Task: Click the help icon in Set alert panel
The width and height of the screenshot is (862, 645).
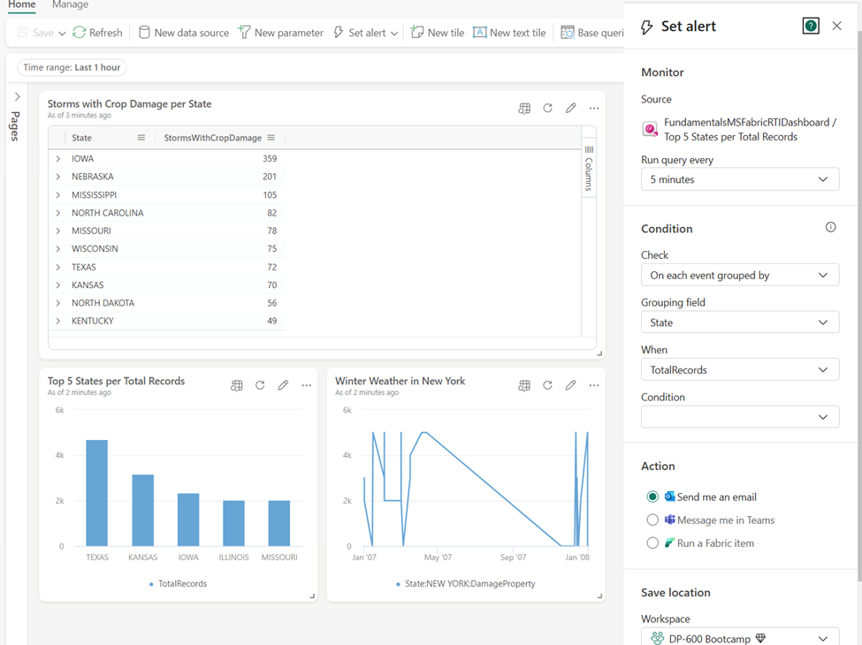Action: (x=811, y=26)
